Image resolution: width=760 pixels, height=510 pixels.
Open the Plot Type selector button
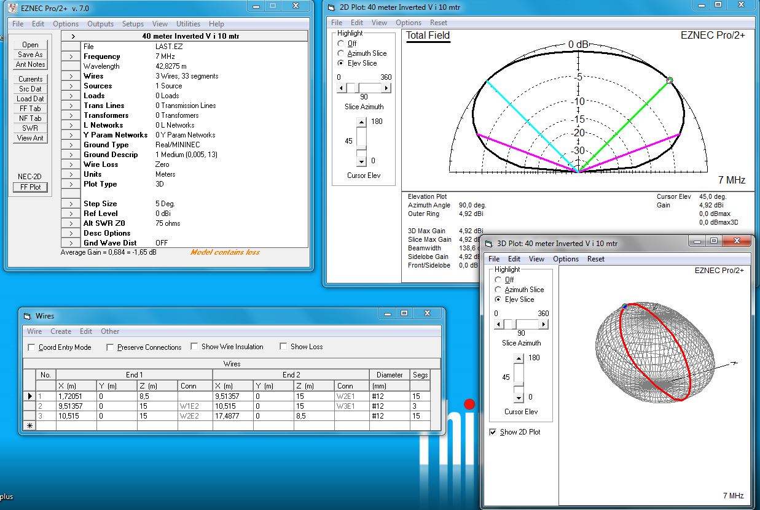[71, 184]
